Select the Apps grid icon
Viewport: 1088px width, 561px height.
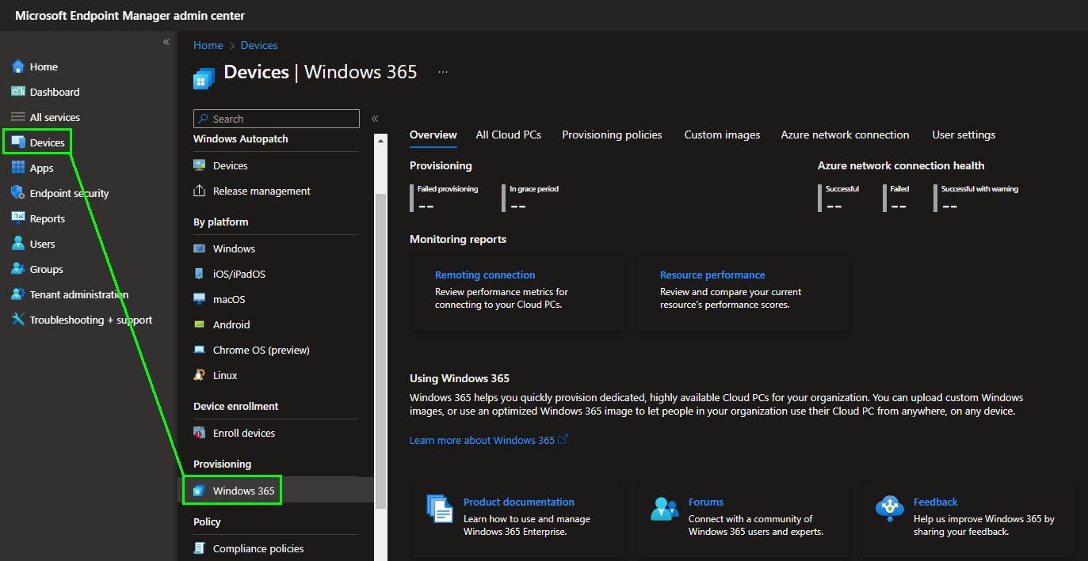point(18,168)
